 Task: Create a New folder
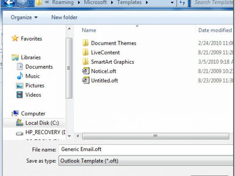[x=65, y=17]
